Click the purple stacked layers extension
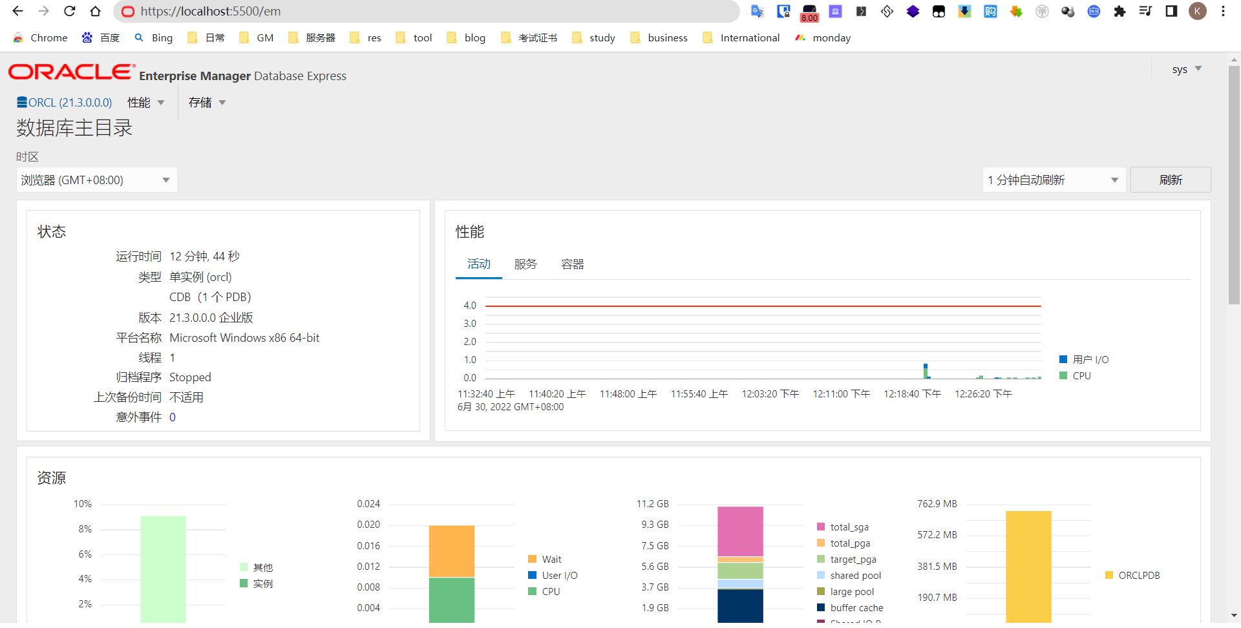Viewport: 1241px width, 628px height. pyautogui.click(x=913, y=11)
